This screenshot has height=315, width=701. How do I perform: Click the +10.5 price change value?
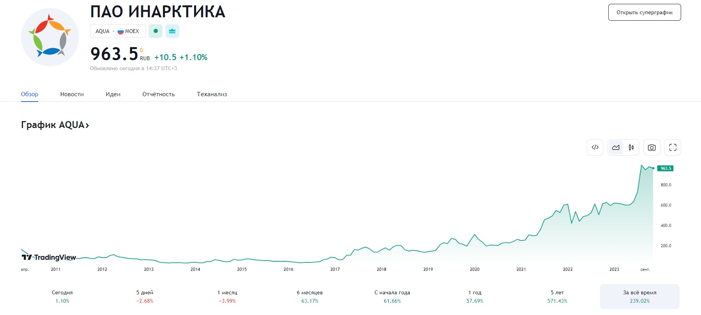(x=165, y=57)
